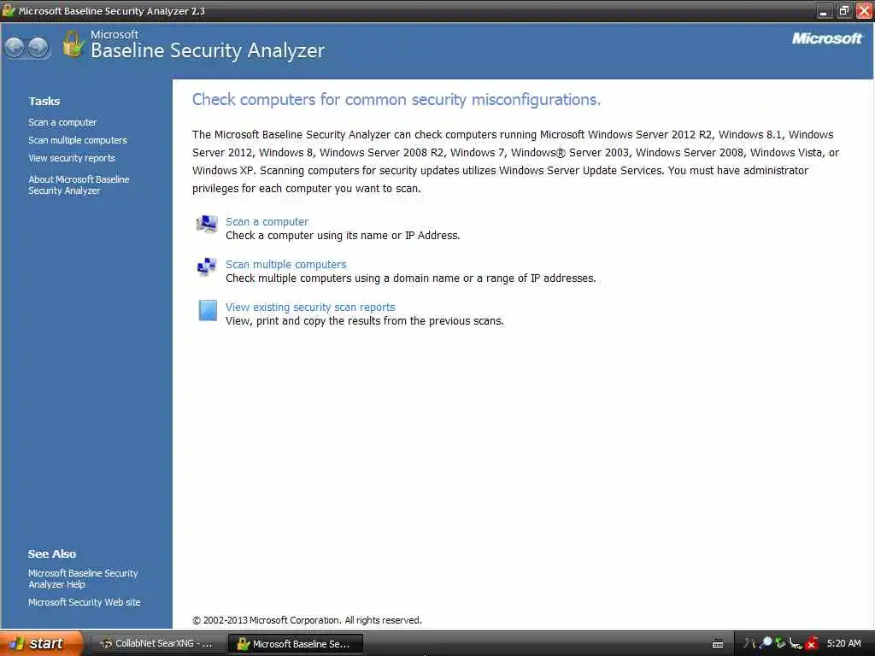Open Microsoft Security Web site link
Screen dimensions: 875x656
point(85,602)
